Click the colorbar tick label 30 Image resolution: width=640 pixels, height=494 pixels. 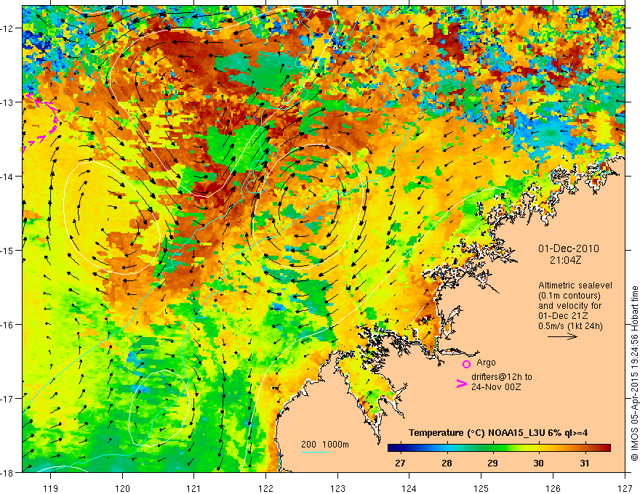[x=538, y=463]
